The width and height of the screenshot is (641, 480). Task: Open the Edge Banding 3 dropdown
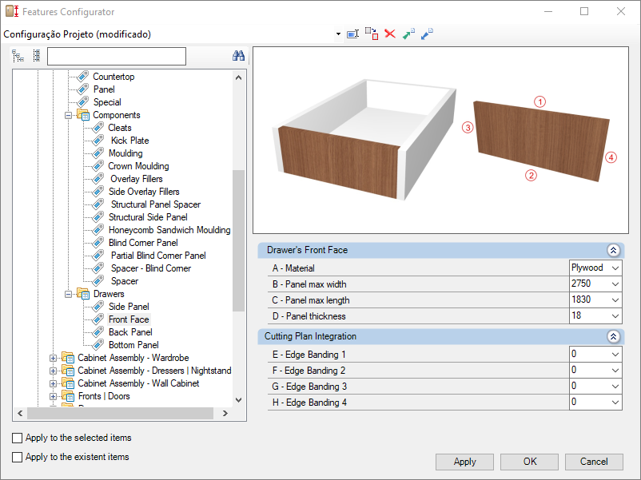(615, 386)
